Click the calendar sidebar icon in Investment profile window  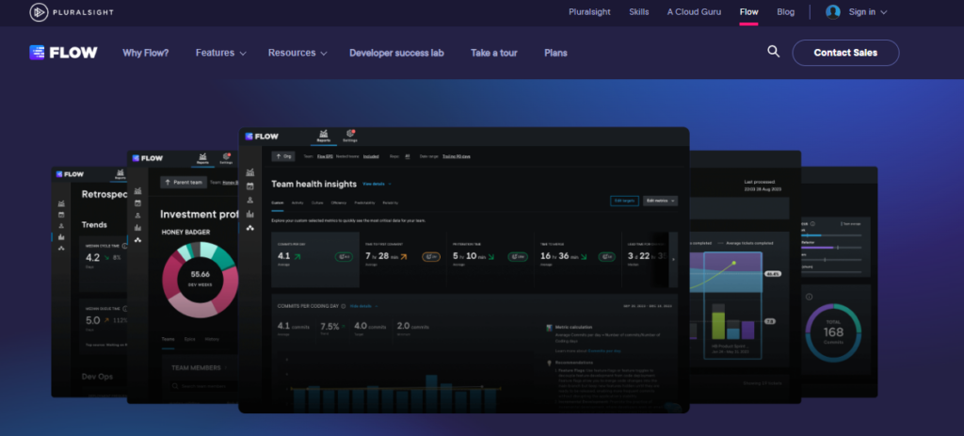pyautogui.click(x=137, y=203)
